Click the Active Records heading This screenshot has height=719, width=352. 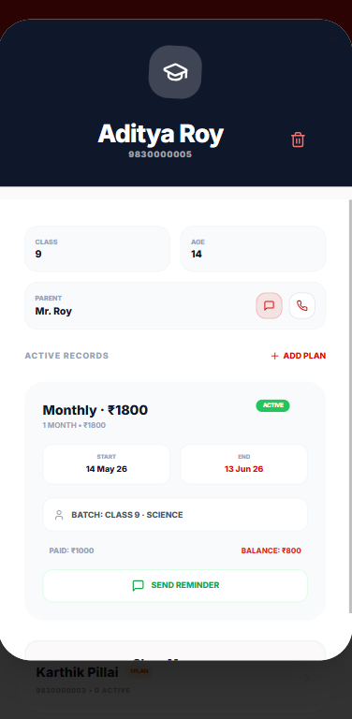[66, 356]
